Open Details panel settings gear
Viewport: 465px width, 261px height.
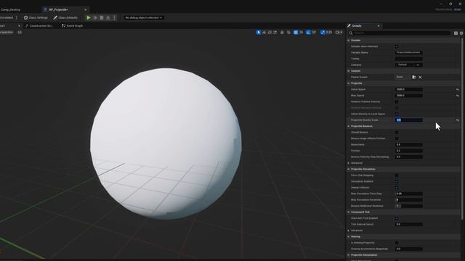tap(461, 33)
